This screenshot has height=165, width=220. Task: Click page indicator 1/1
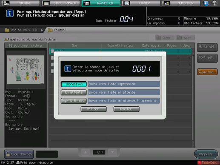pos(99,152)
